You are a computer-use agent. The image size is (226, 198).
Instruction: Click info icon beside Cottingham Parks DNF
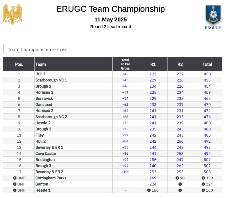pos(15,178)
